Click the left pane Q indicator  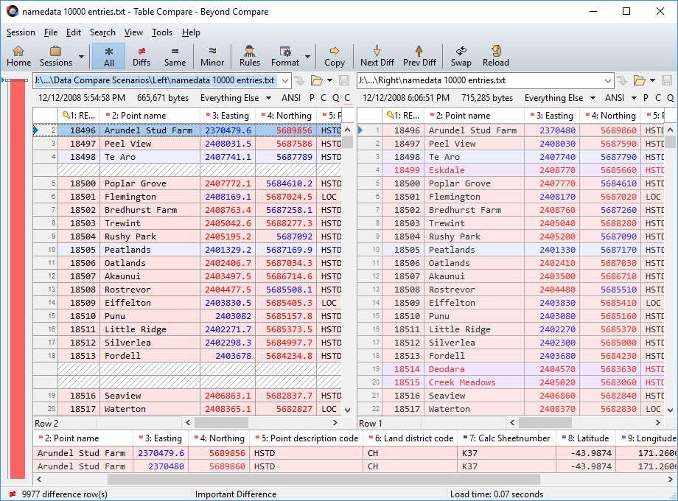(336, 98)
